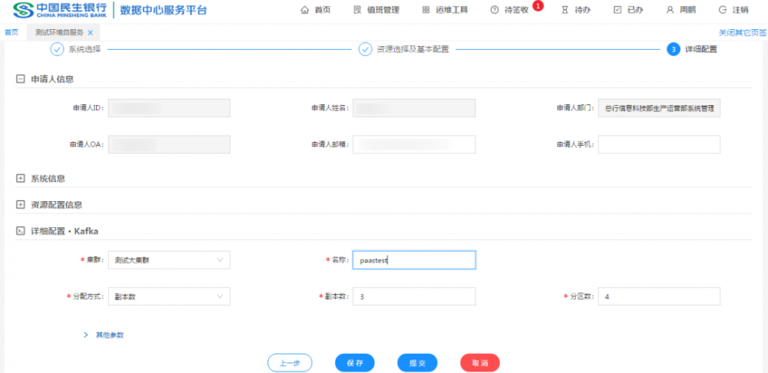Image resolution: width=768 pixels, height=373 pixels.
Task: Click the 提交 button
Action: point(417,363)
